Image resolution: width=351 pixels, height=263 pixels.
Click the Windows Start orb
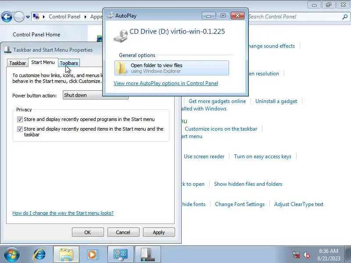click(12, 255)
